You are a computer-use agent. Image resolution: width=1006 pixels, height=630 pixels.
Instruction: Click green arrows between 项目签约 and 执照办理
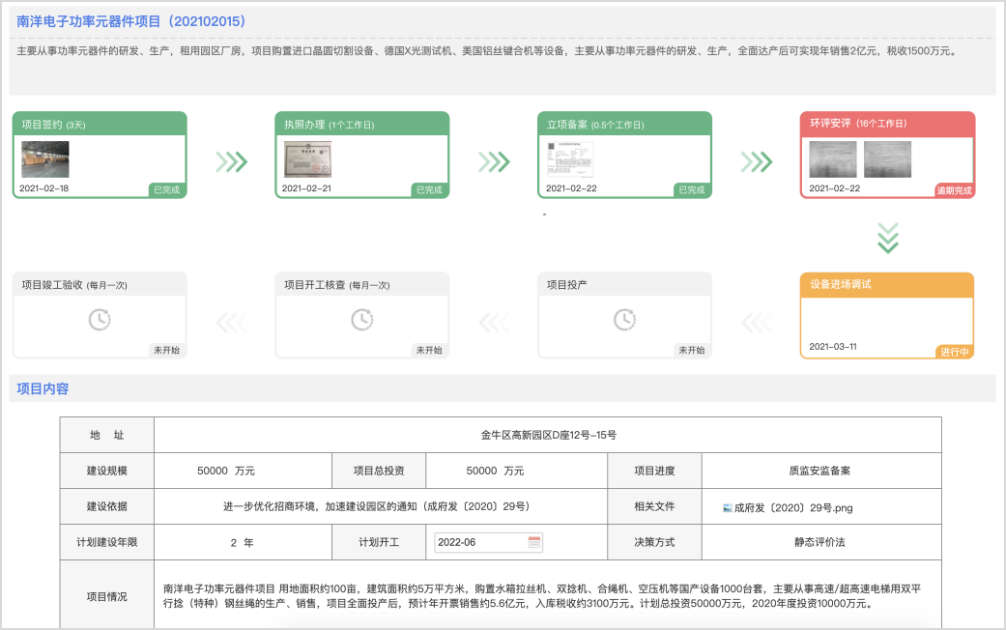pyautogui.click(x=231, y=161)
